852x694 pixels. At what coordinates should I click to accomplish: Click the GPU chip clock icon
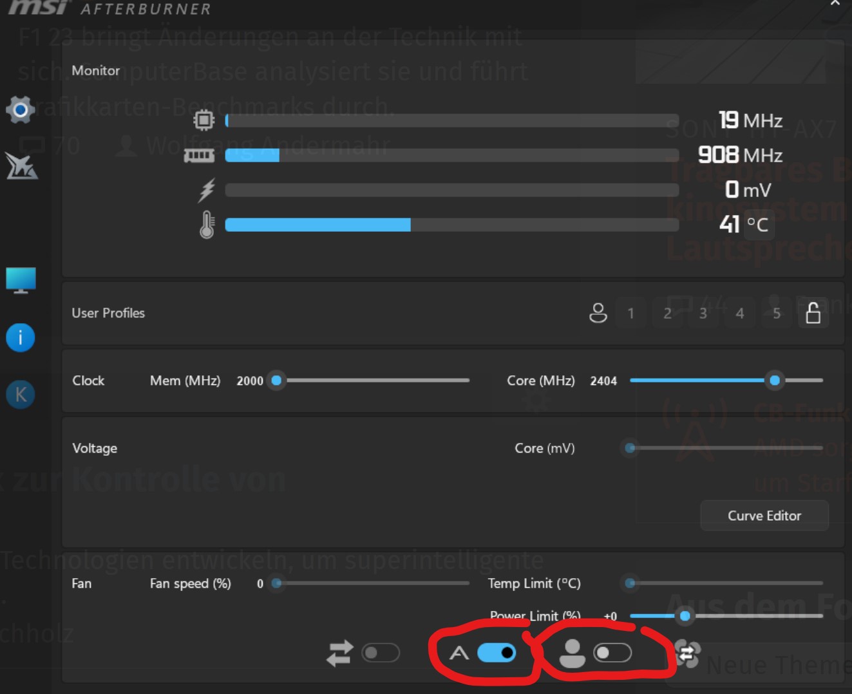(x=204, y=120)
